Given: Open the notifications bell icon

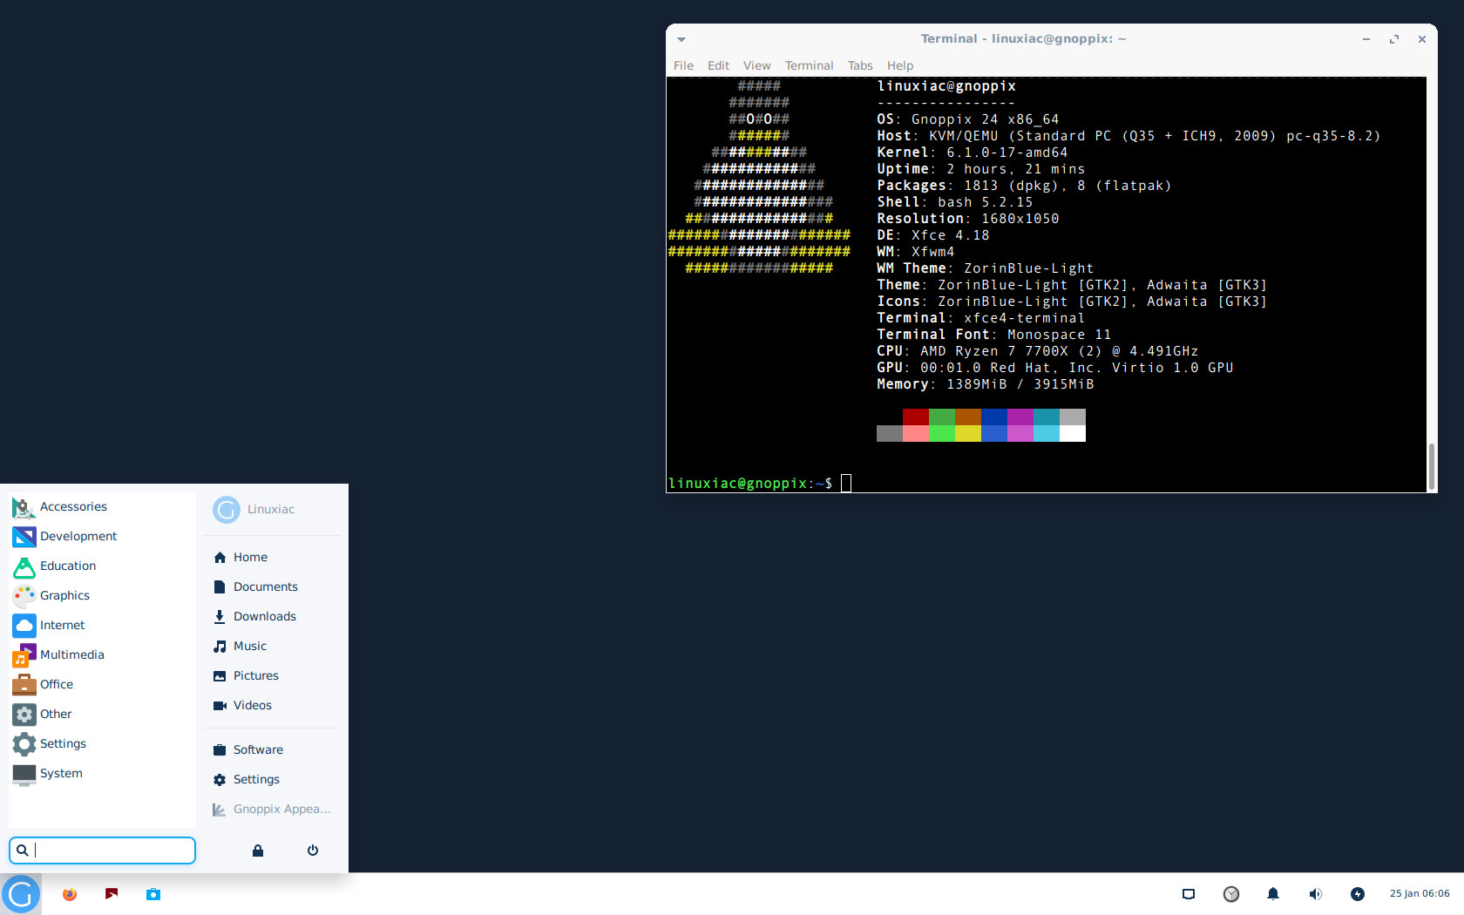Looking at the screenshot, I should (1273, 894).
